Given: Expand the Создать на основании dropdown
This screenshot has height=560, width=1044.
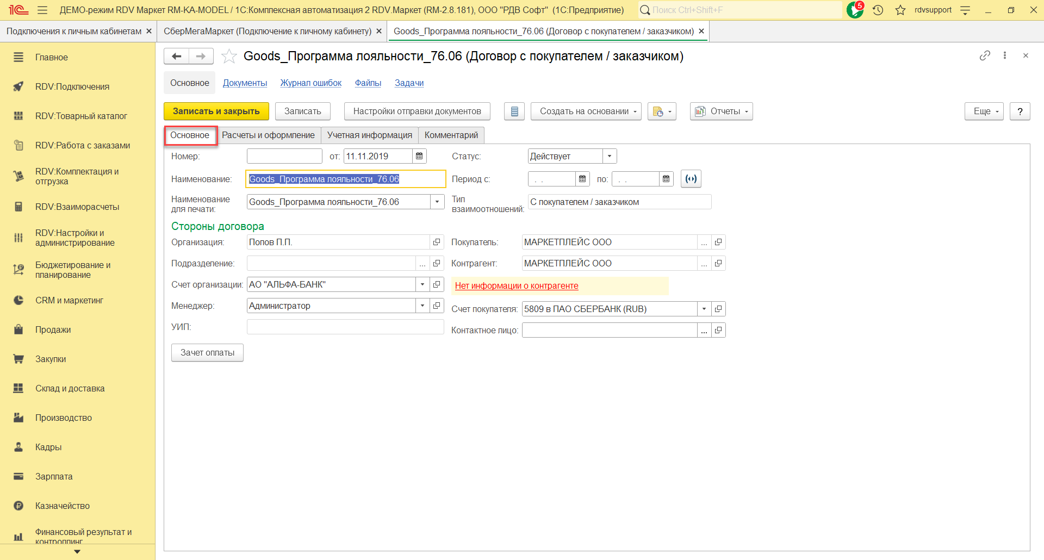Looking at the screenshot, I should tap(586, 111).
